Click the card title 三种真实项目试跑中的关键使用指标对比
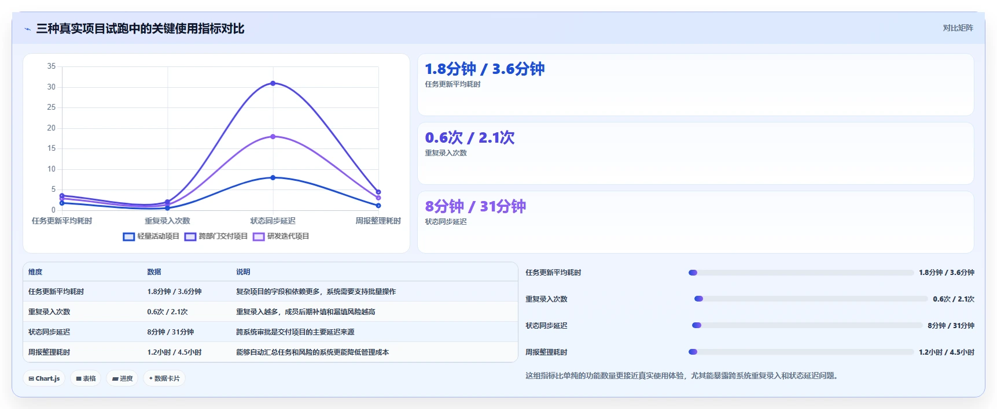 pyautogui.click(x=140, y=29)
